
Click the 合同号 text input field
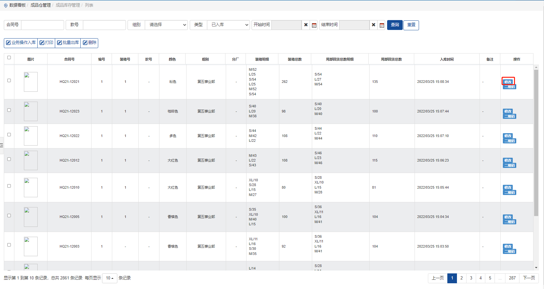tap(42, 25)
